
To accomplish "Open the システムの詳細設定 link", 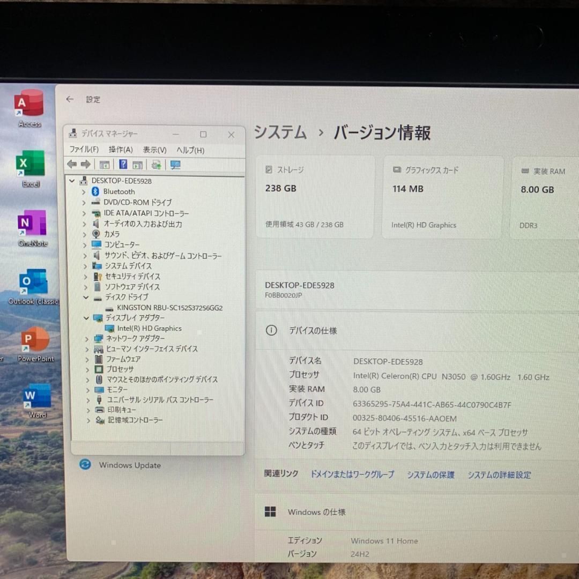I will [499, 475].
